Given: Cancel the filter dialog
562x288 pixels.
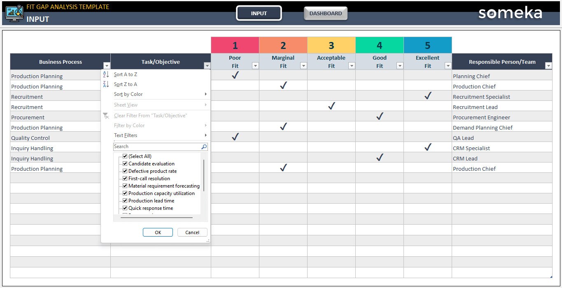Looking at the screenshot, I should coord(192,232).
